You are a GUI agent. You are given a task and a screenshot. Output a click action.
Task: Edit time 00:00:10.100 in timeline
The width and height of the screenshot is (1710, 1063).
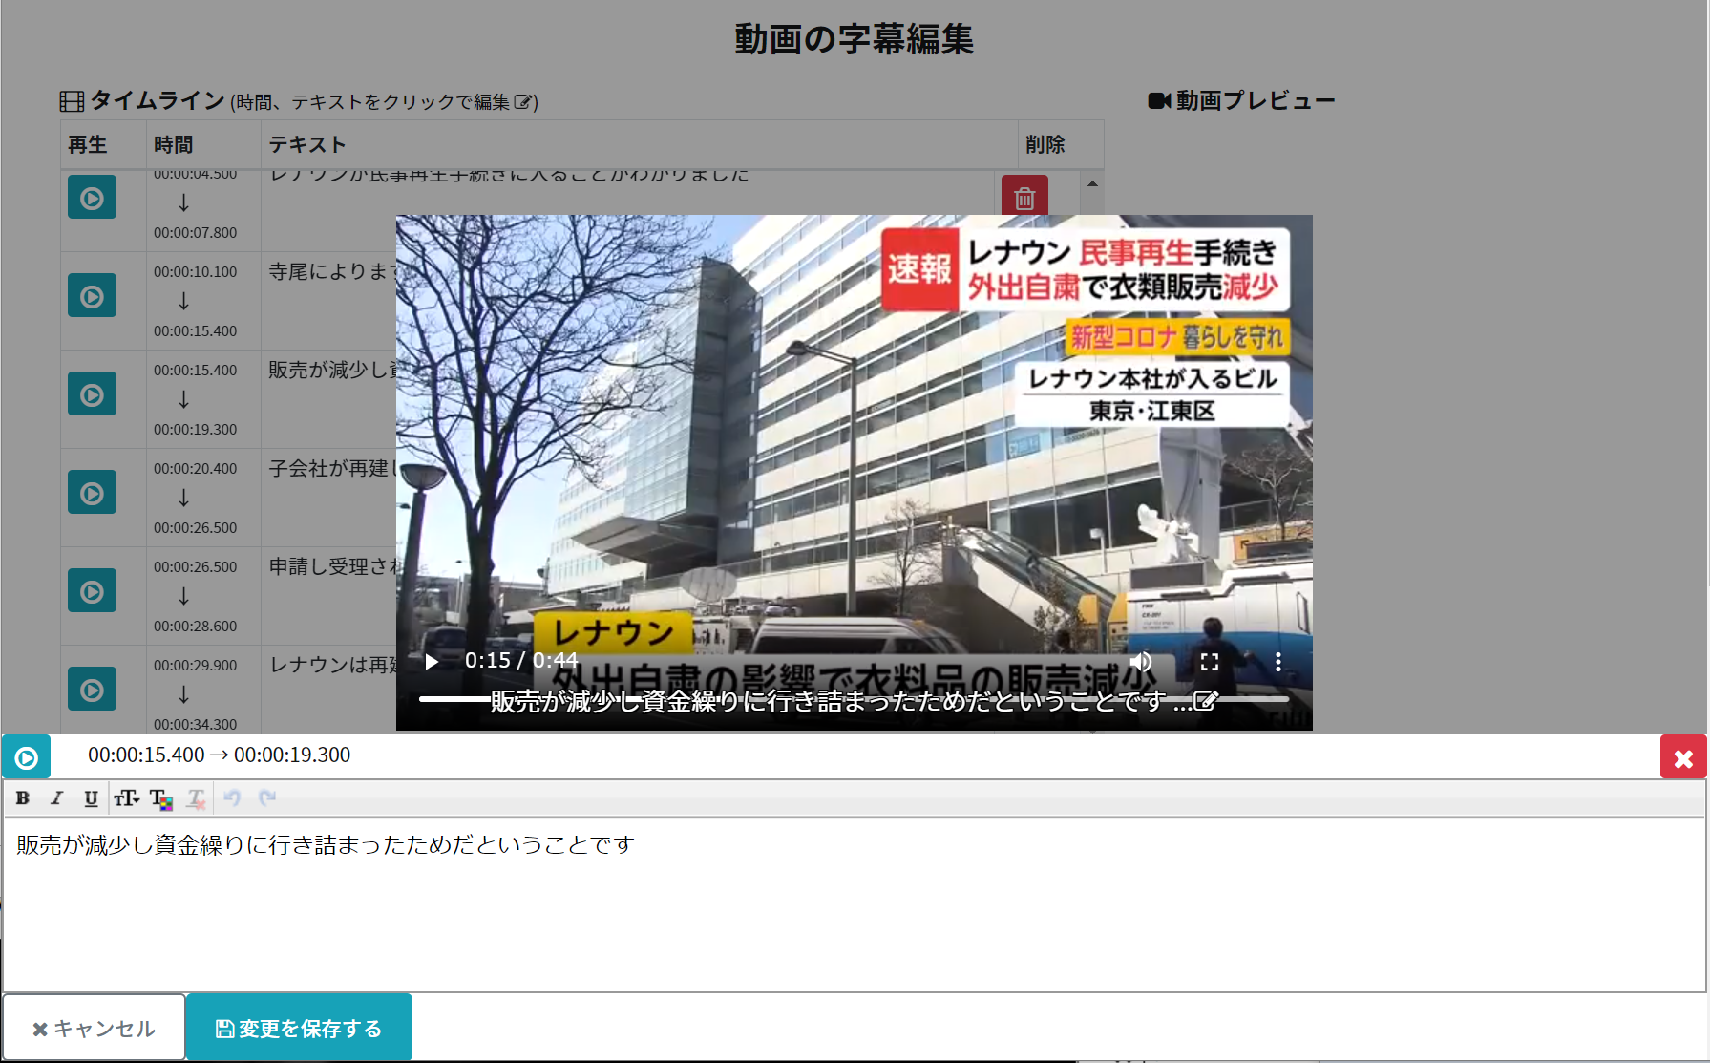tap(196, 271)
